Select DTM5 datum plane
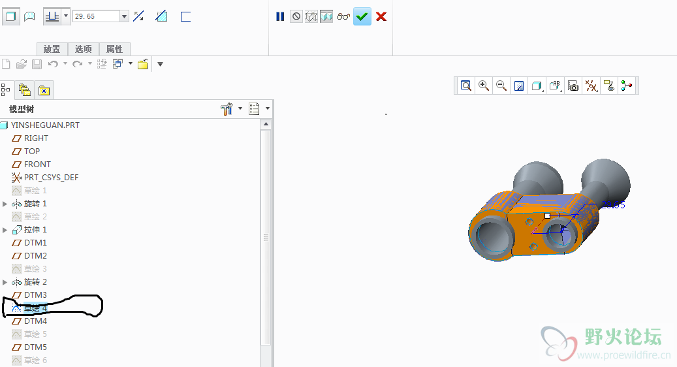This screenshot has height=367, width=677. 35,347
